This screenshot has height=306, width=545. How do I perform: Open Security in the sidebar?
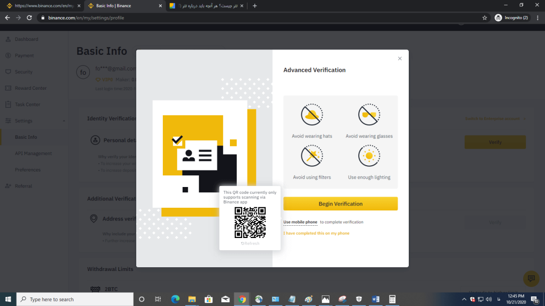23,72
